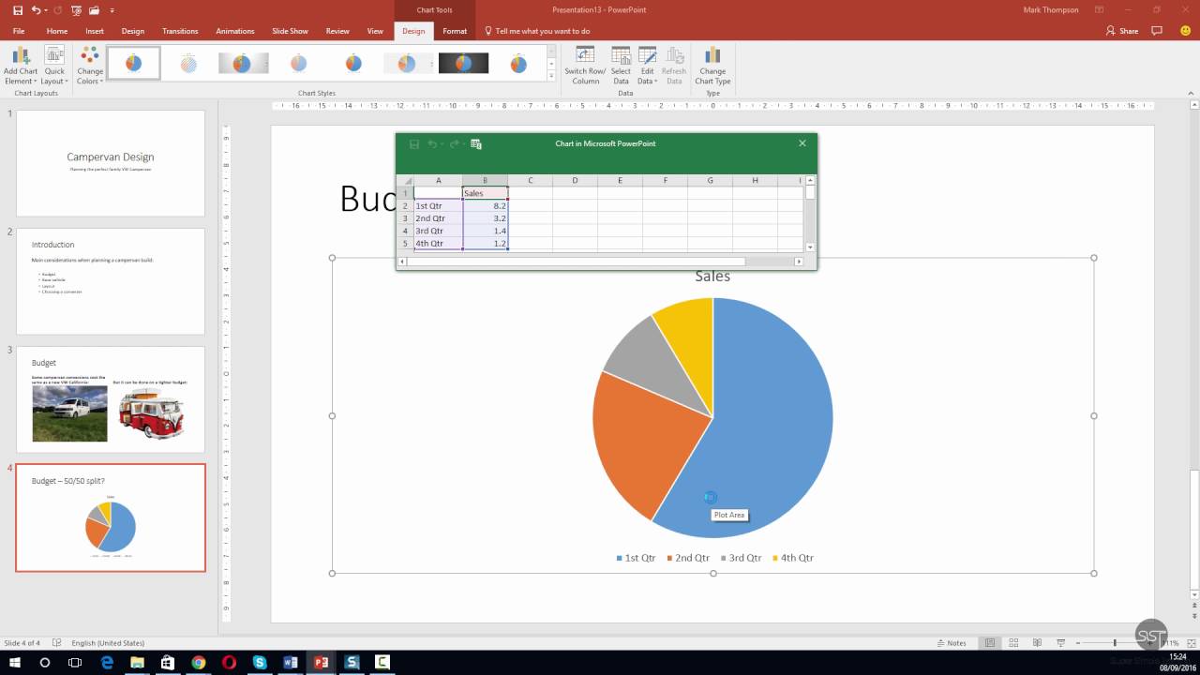Open Google Chrome from taskbar

click(x=198, y=662)
